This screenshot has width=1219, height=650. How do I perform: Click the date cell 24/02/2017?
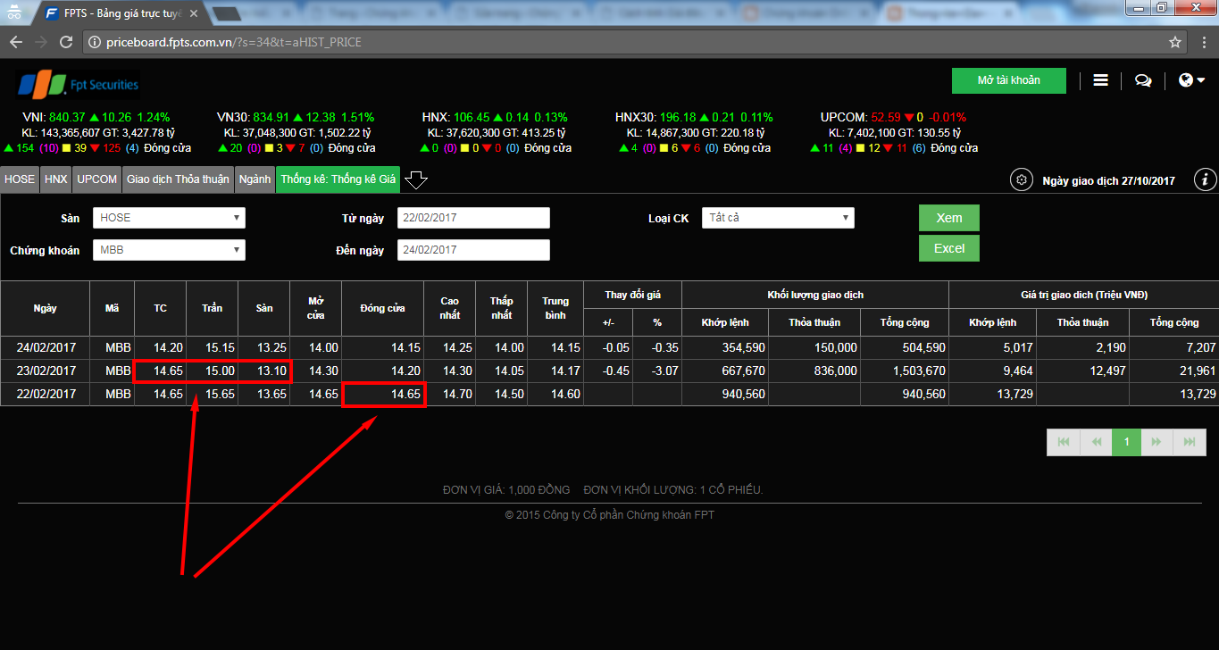(45, 347)
